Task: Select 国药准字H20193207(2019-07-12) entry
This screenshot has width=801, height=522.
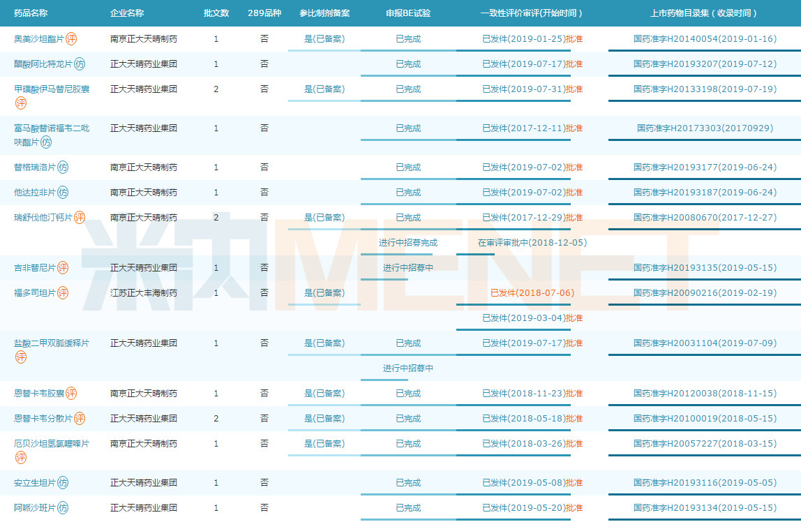Action: [705, 64]
